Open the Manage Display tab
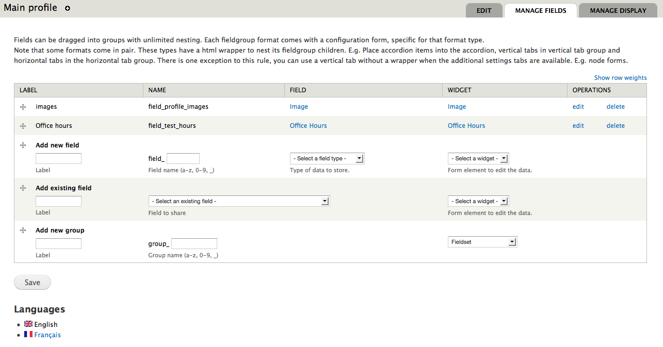The height and width of the screenshot is (347, 663). 618,10
